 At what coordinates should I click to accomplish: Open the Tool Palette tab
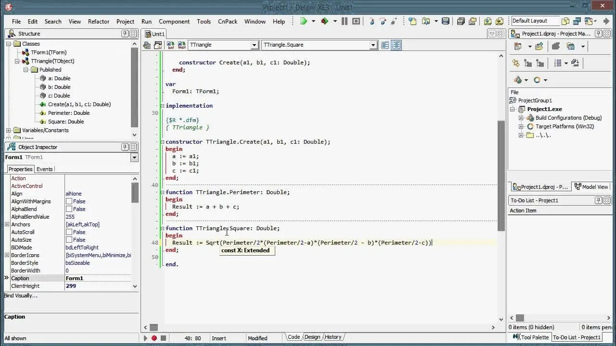pyautogui.click(x=530, y=337)
